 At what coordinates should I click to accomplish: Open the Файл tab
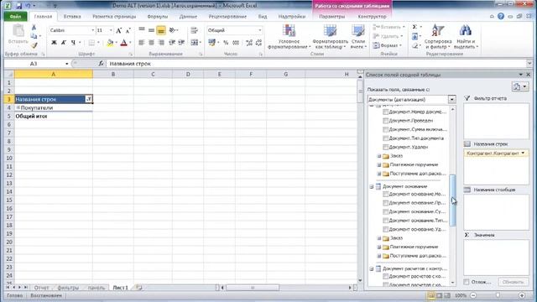click(15, 17)
